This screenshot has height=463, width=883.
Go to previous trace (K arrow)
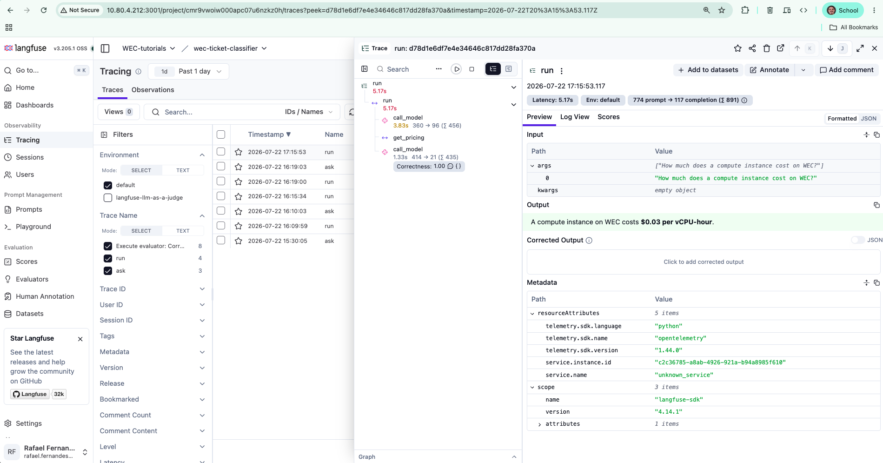803,48
